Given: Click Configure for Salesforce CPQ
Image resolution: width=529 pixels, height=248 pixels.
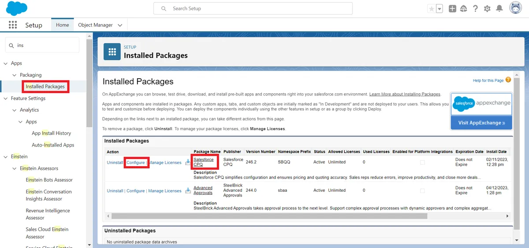Looking at the screenshot, I should pos(136,163).
